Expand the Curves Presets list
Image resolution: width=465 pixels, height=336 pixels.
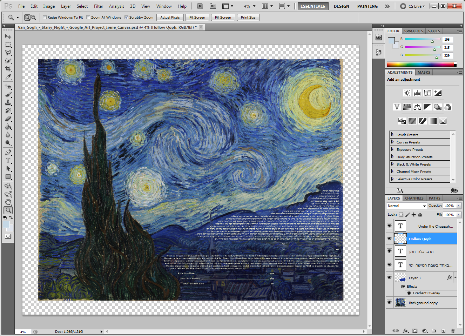click(x=392, y=142)
